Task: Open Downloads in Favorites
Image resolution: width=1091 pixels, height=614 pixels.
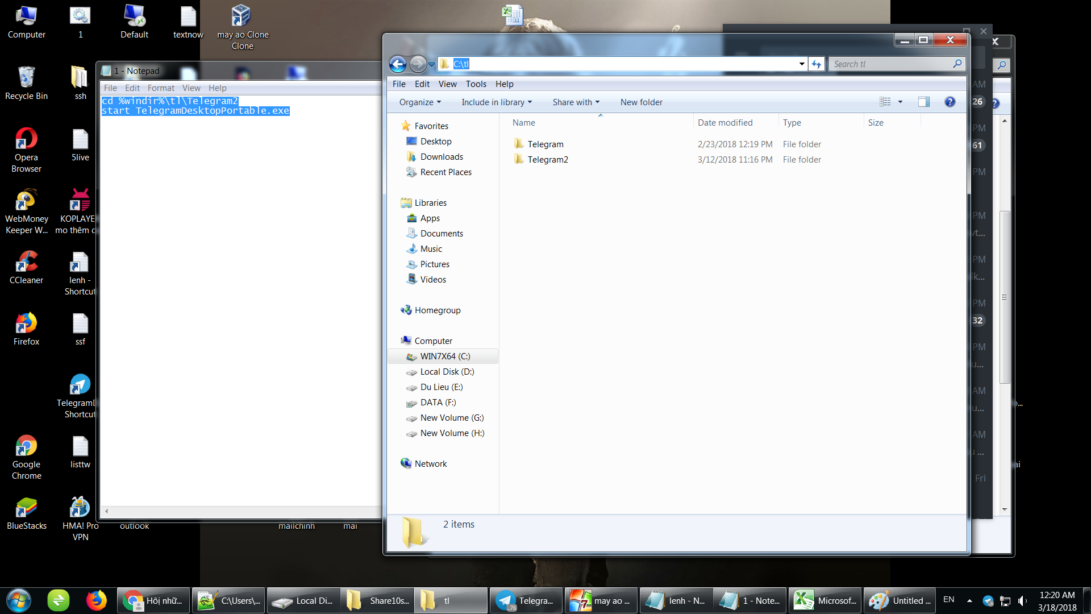Action: point(441,157)
